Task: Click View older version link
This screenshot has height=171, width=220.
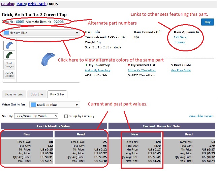Action: (x=201, y=116)
